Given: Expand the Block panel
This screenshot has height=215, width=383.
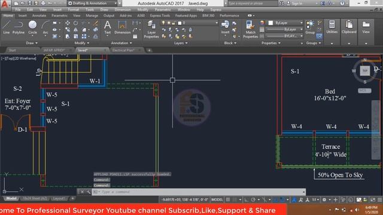Looking at the screenshot, I should [230, 43].
